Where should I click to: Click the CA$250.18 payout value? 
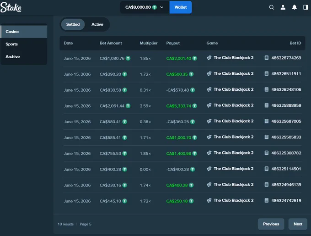[x=177, y=201]
